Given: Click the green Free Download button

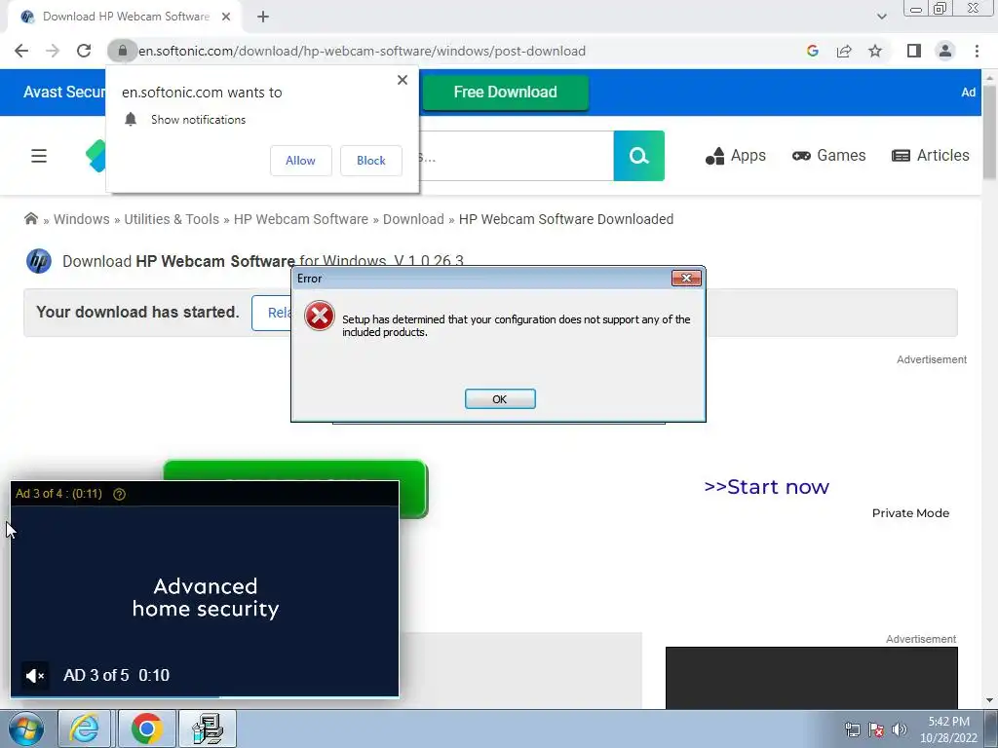Looking at the screenshot, I should [x=506, y=93].
